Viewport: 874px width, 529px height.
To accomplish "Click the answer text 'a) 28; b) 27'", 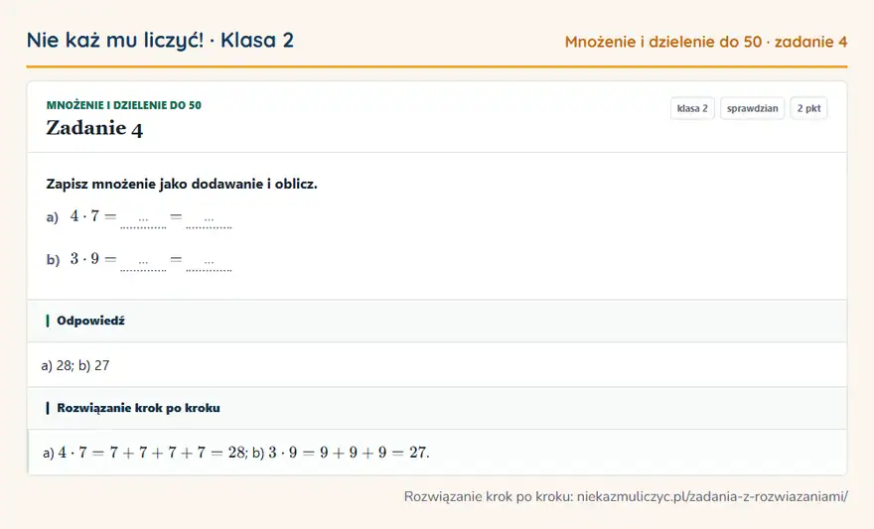I will tap(75, 365).
